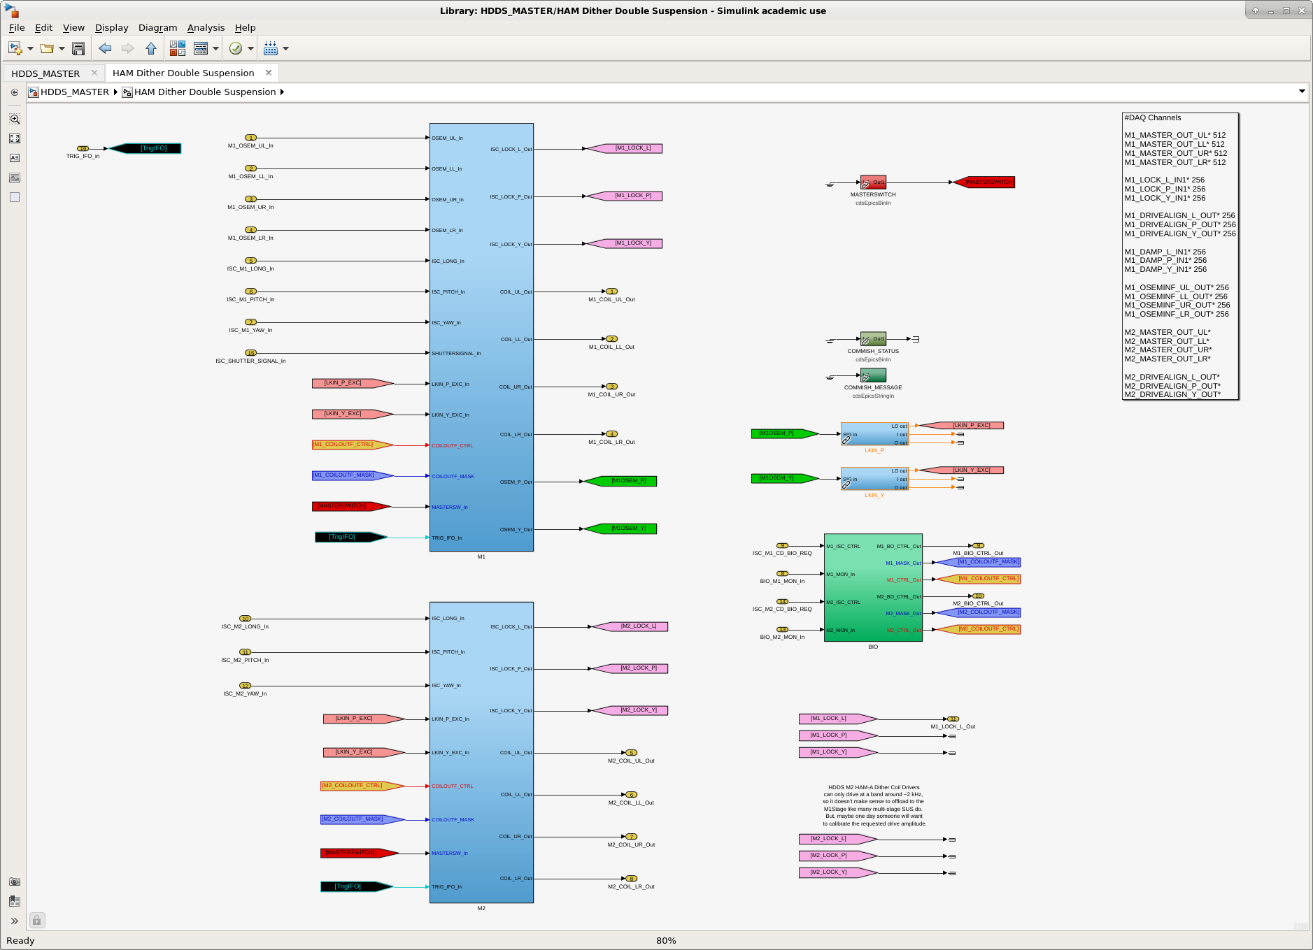Viewport: 1313px width, 950px height.
Task: Select the M1 subsystem block
Action: (x=481, y=337)
